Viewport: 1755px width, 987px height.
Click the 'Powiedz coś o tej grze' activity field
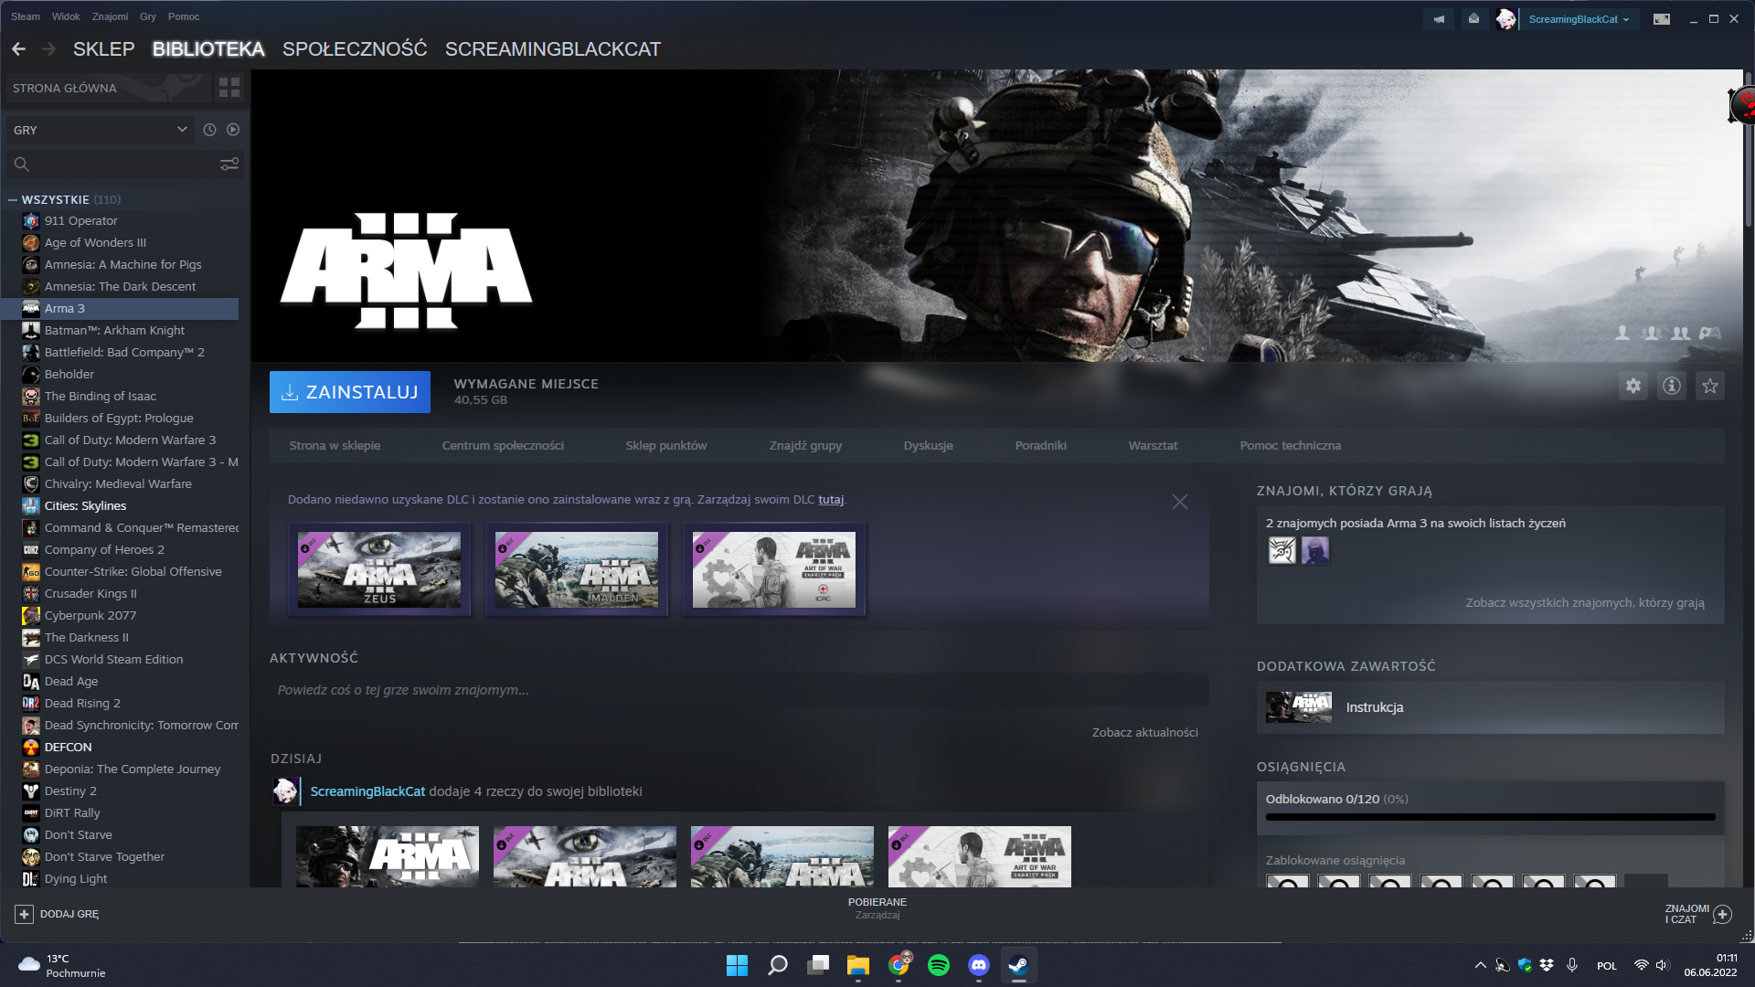pyautogui.click(x=739, y=690)
